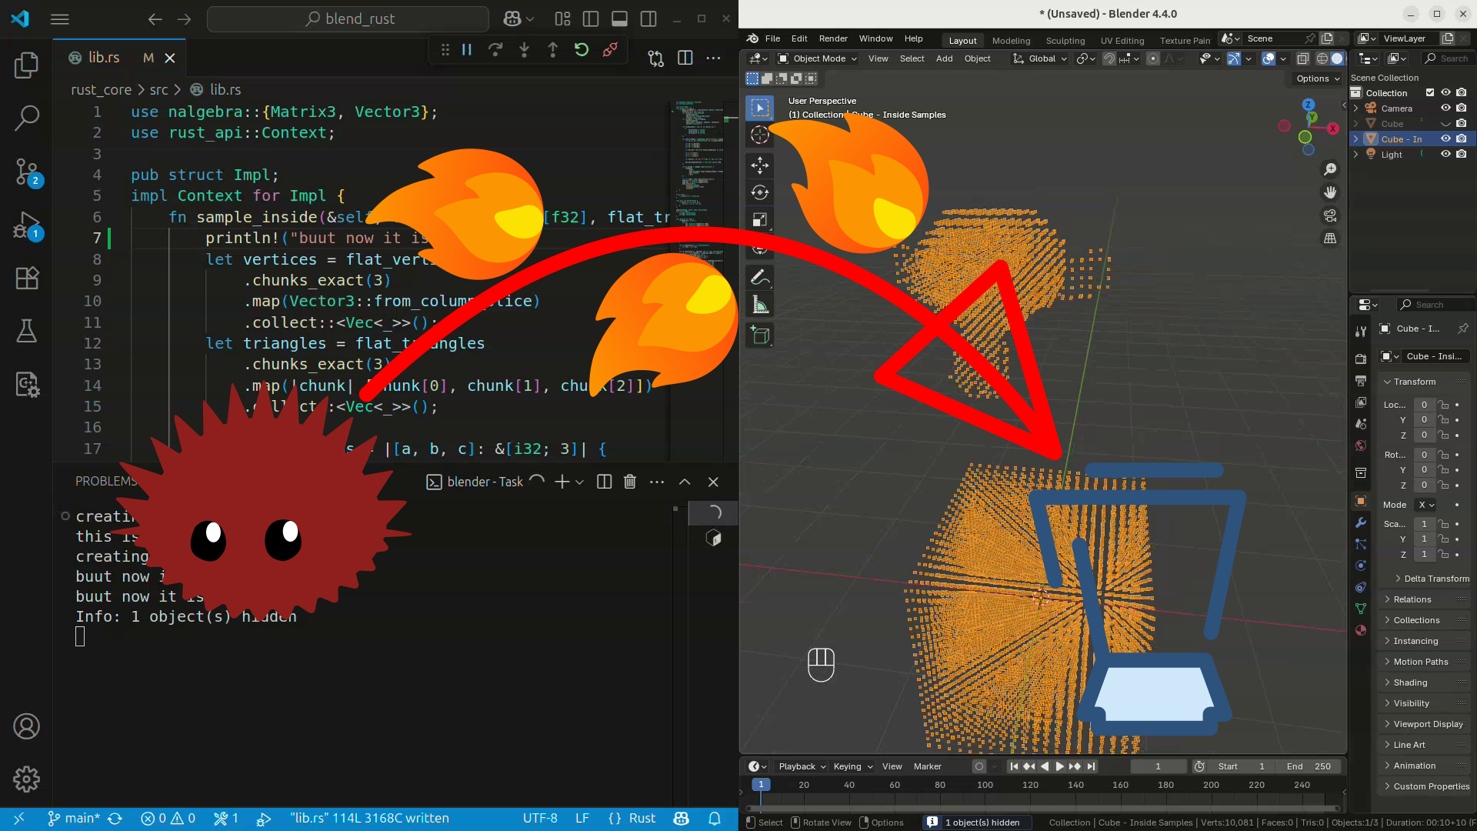Play the animation in Blender timeline
1477x831 pixels.
point(1059,766)
